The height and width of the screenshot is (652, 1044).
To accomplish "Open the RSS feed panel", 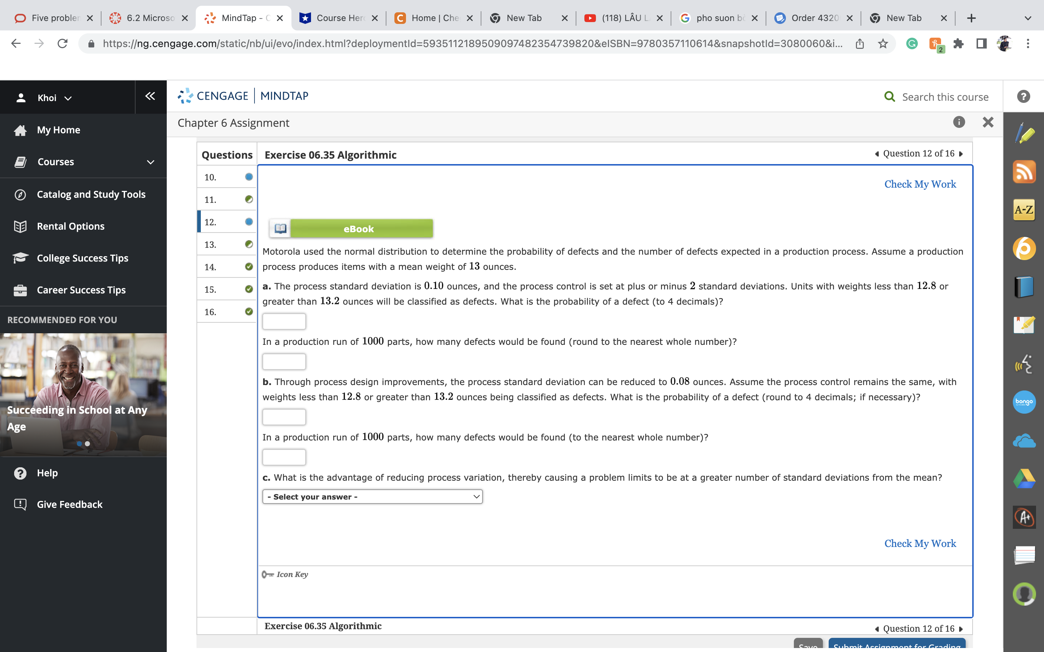I will click(1024, 172).
